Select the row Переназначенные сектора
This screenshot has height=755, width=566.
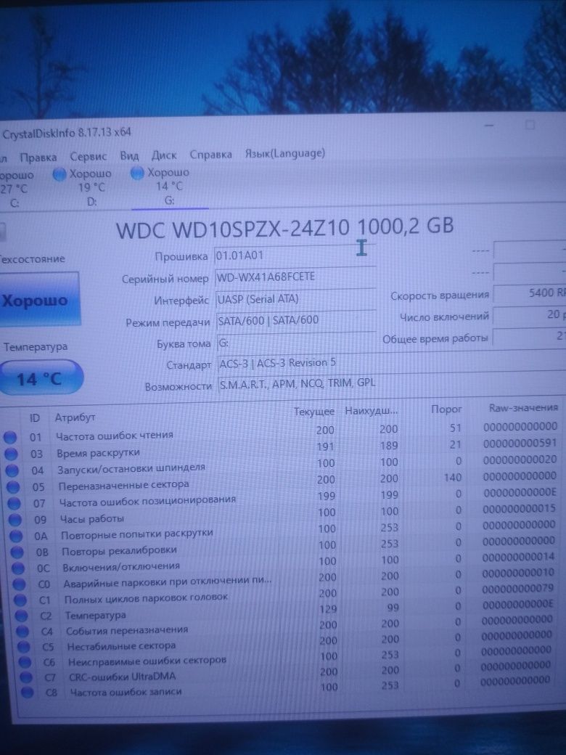tap(282, 482)
